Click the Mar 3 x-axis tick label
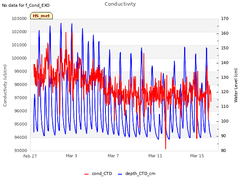 pos(72,156)
